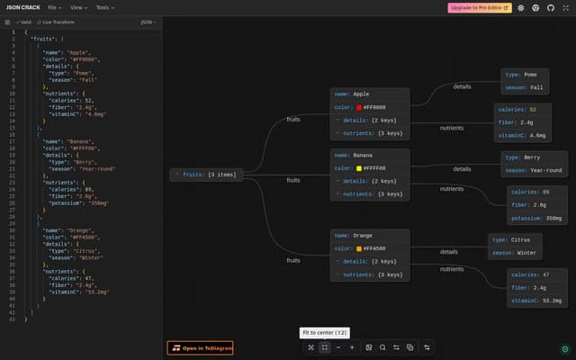Click the focus-to-first-node toolbar icon
This screenshot has width=576, height=360.
click(310, 347)
